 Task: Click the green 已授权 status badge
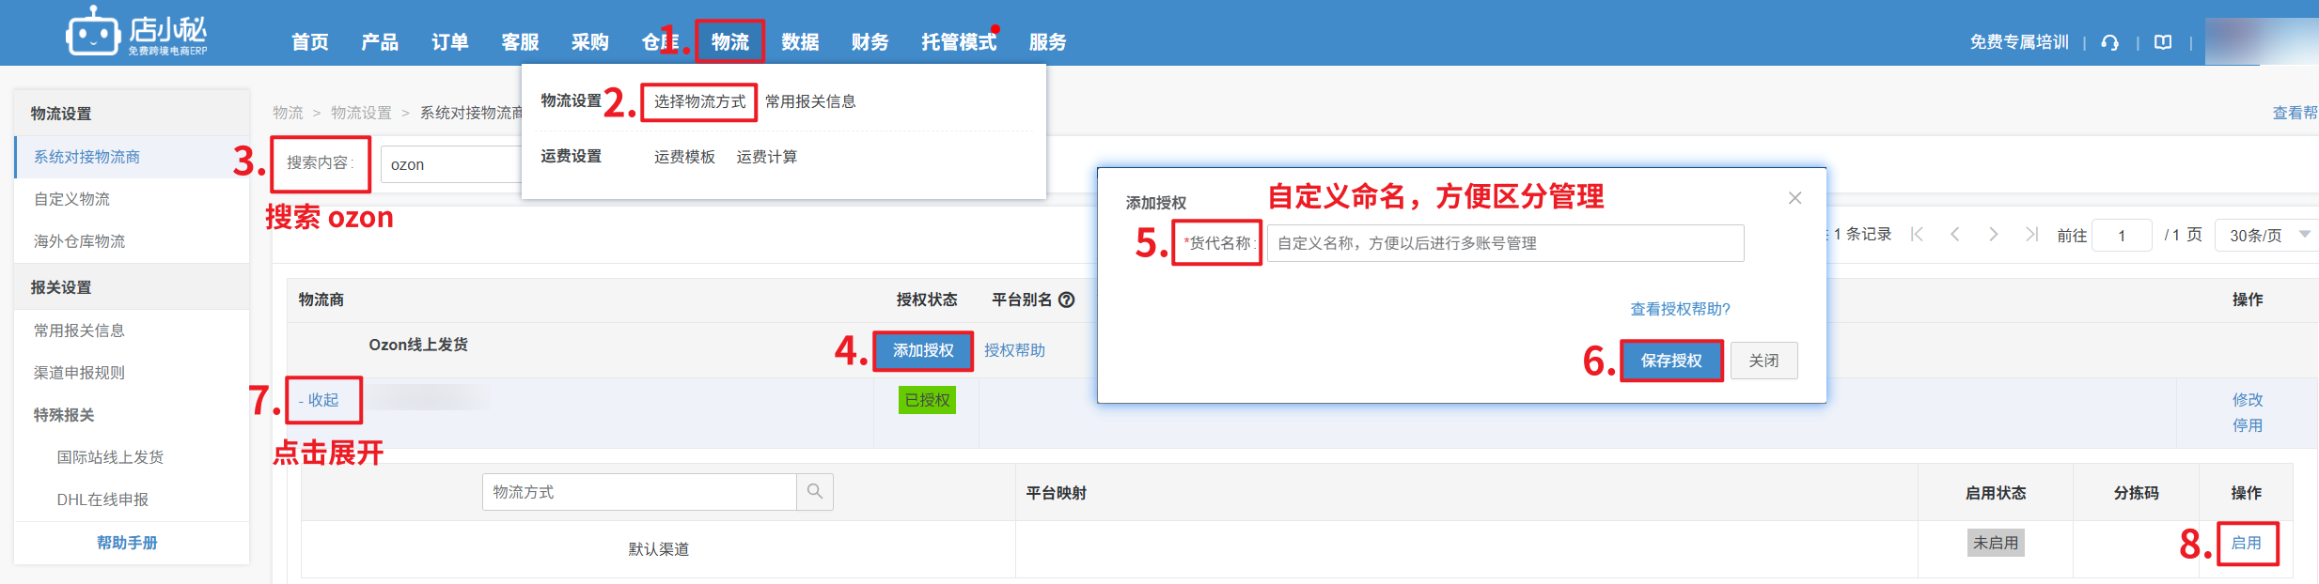pyautogui.click(x=927, y=400)
